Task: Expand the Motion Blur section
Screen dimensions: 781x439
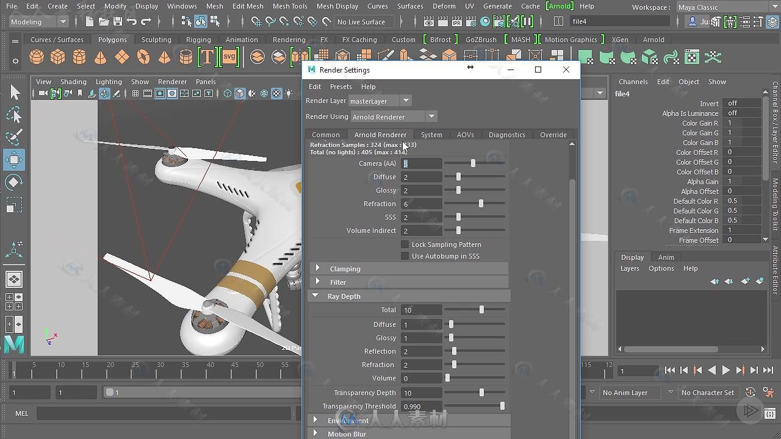Action: (x=315, y=434)
